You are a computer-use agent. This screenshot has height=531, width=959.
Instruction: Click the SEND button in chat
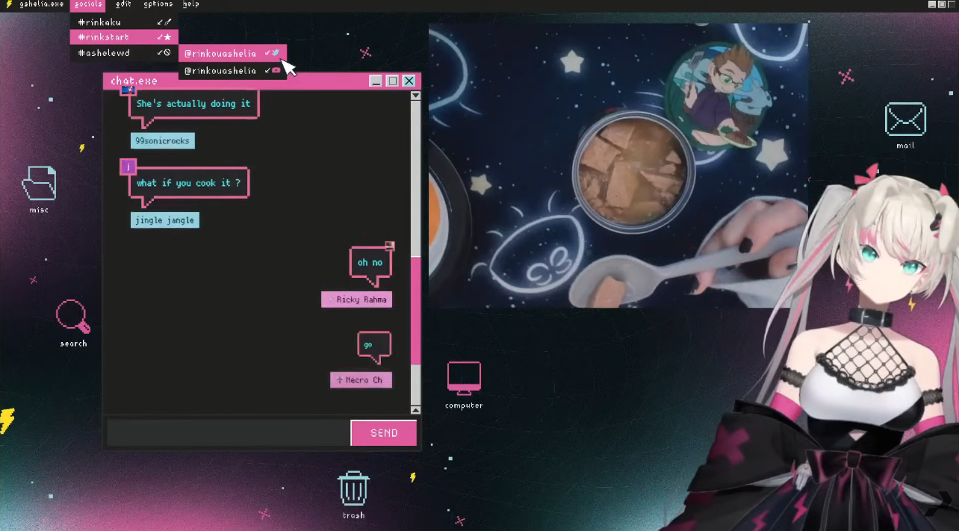pyautogui.click(x=384, y=433)
